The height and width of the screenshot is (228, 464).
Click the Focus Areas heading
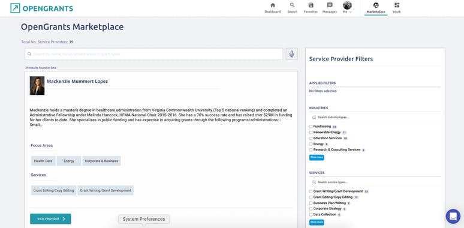point(42,145)
